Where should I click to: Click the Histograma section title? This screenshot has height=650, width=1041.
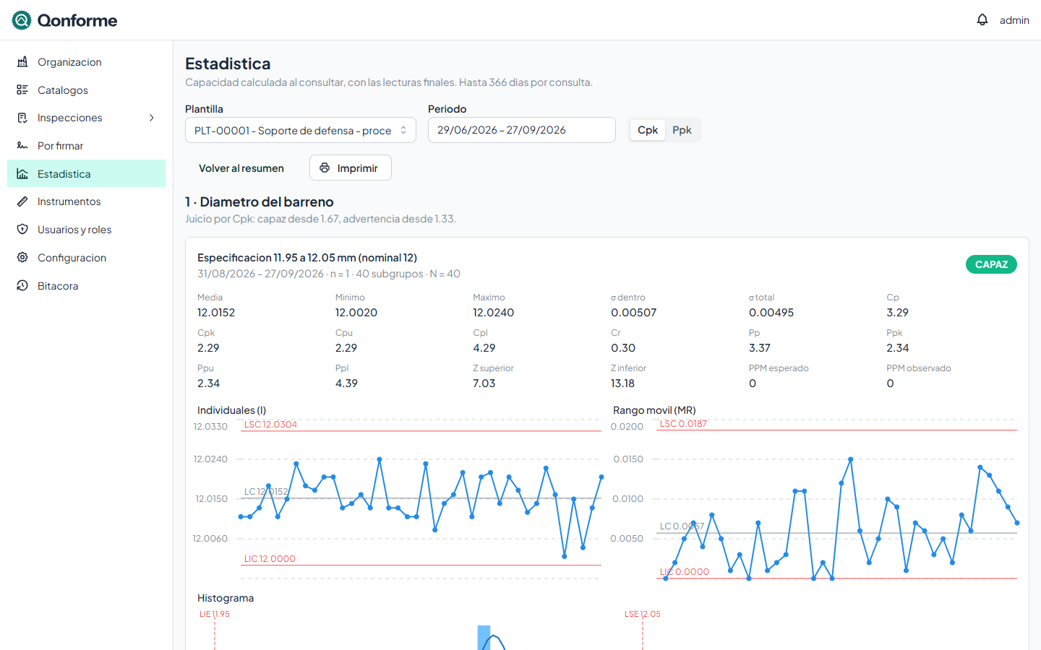pos(226,598)
